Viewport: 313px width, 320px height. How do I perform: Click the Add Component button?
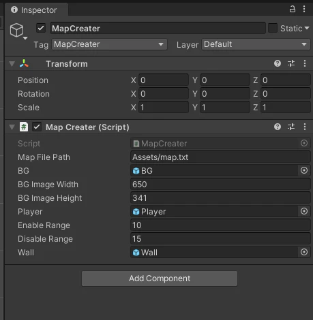(160, 278)
